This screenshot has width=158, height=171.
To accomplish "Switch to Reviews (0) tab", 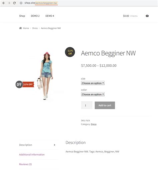I will click(x=25, y=164).
